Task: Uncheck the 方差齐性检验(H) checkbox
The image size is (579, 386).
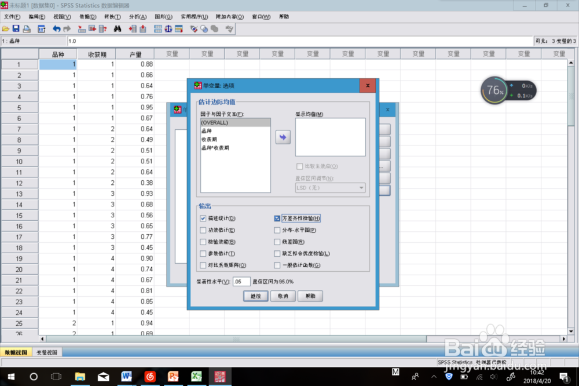Action: point(277,218)
